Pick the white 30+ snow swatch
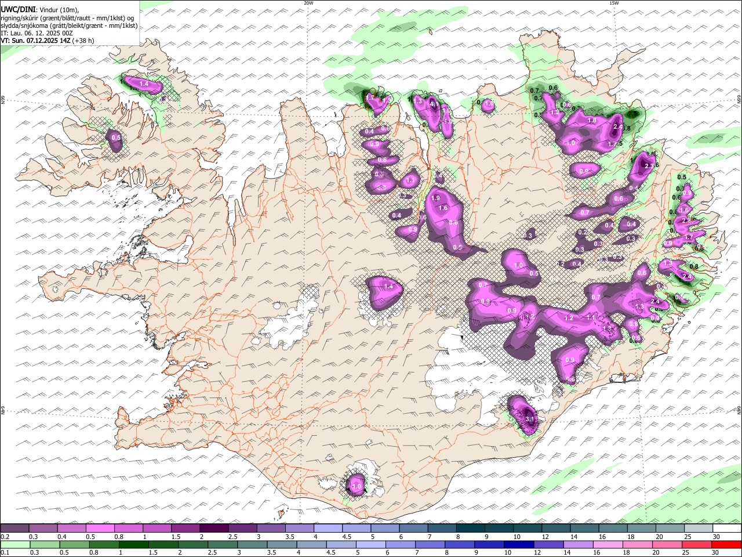742x557 pixels. (727, 529)
